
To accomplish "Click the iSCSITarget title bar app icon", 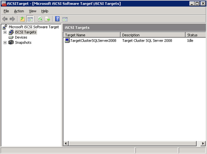I will pyautogui.click(x=4, y=4).
